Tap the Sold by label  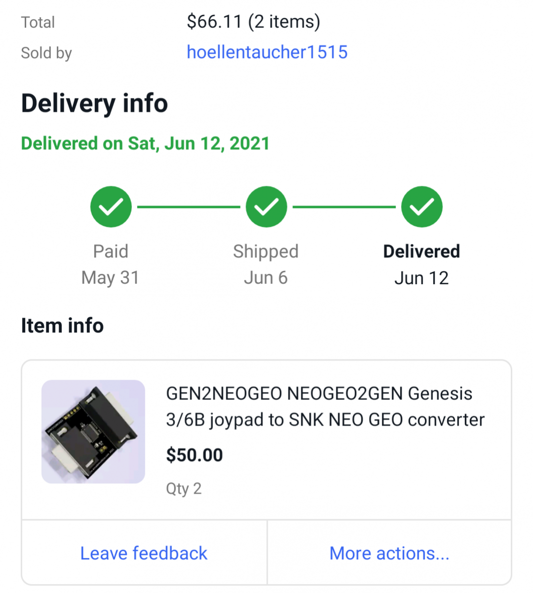click(x=46, y=53)
